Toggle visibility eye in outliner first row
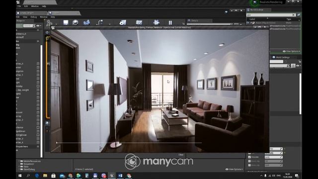The image size is (318, 179). point(248,23)
